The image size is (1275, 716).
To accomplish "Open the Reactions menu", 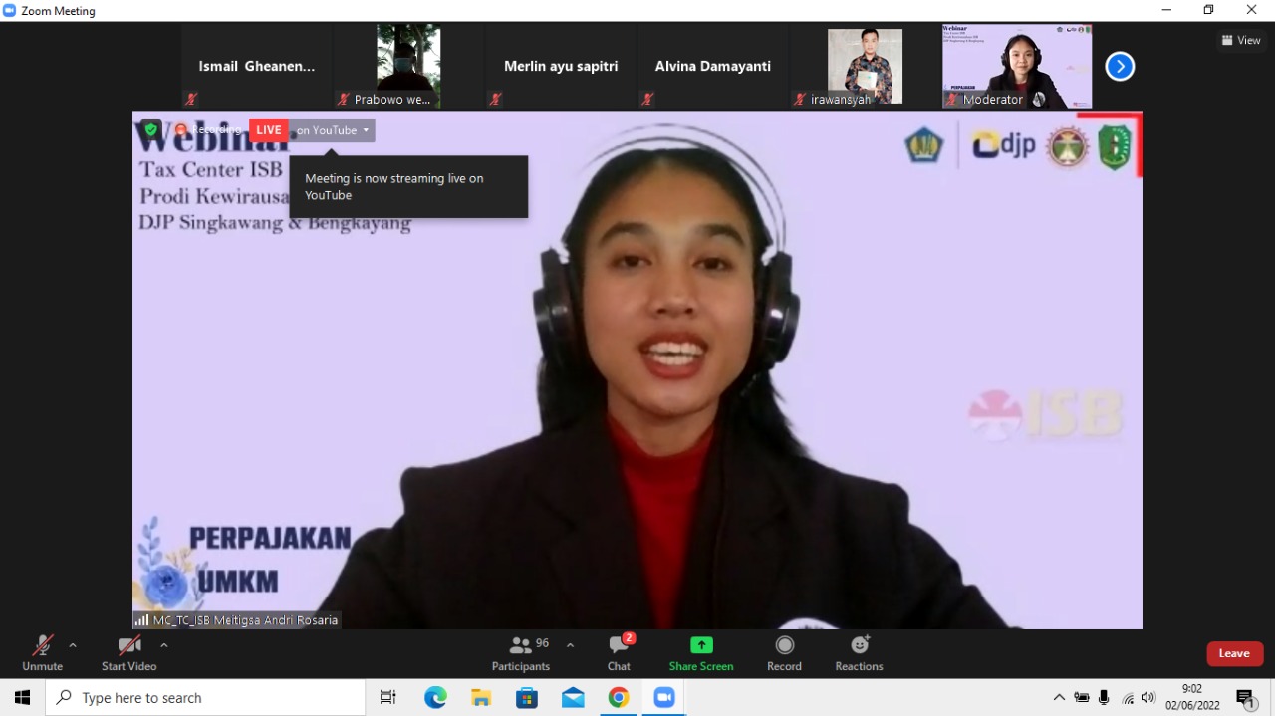I will (x=859, y=653).
